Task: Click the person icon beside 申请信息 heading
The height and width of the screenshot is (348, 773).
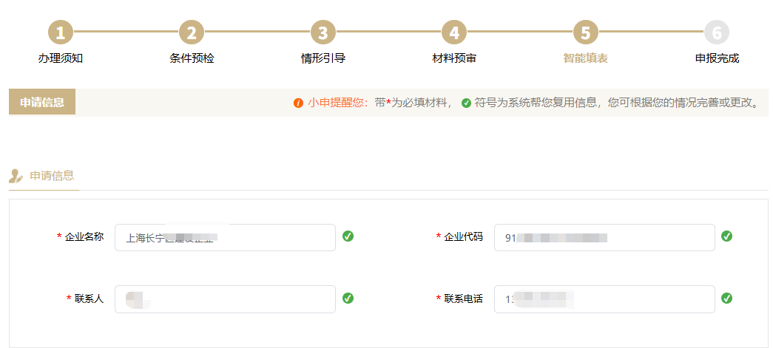Action: coord(16,176)
